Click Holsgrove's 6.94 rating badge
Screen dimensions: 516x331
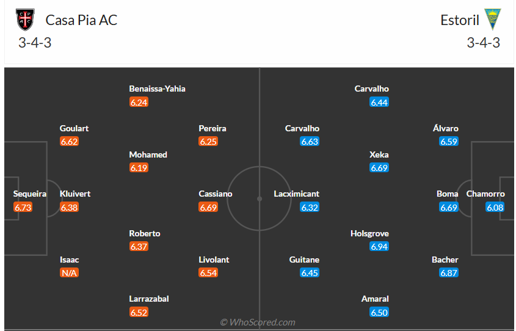tap(379, 247)
